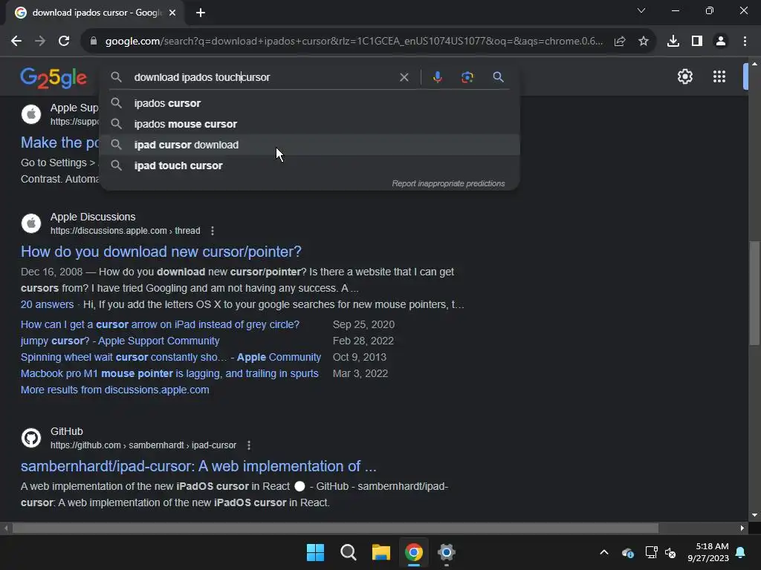Viewport: 761px width, 570px height.
Task: Open 'sambernhardt/ipad-cursor' GitHub result
Action: [198, 466]
